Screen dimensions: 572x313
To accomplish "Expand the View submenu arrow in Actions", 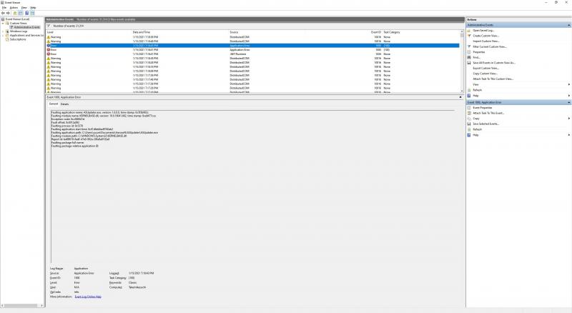I will [x=568, y=84].
